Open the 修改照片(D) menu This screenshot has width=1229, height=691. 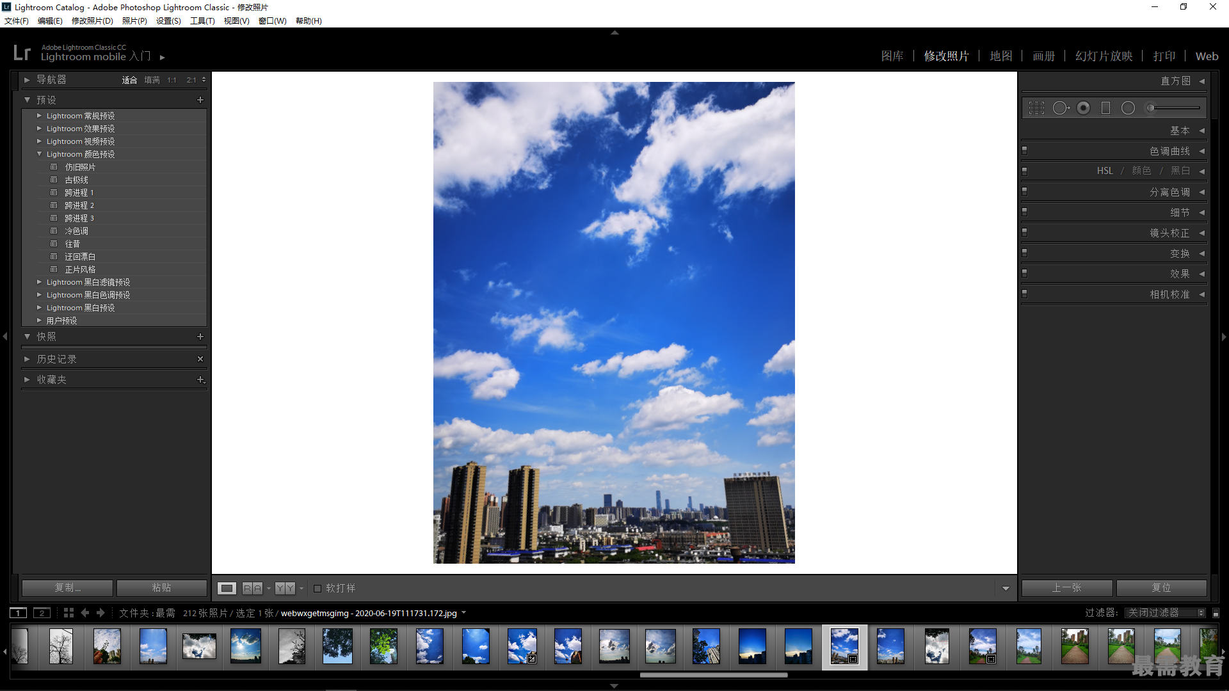coord(92,21)
